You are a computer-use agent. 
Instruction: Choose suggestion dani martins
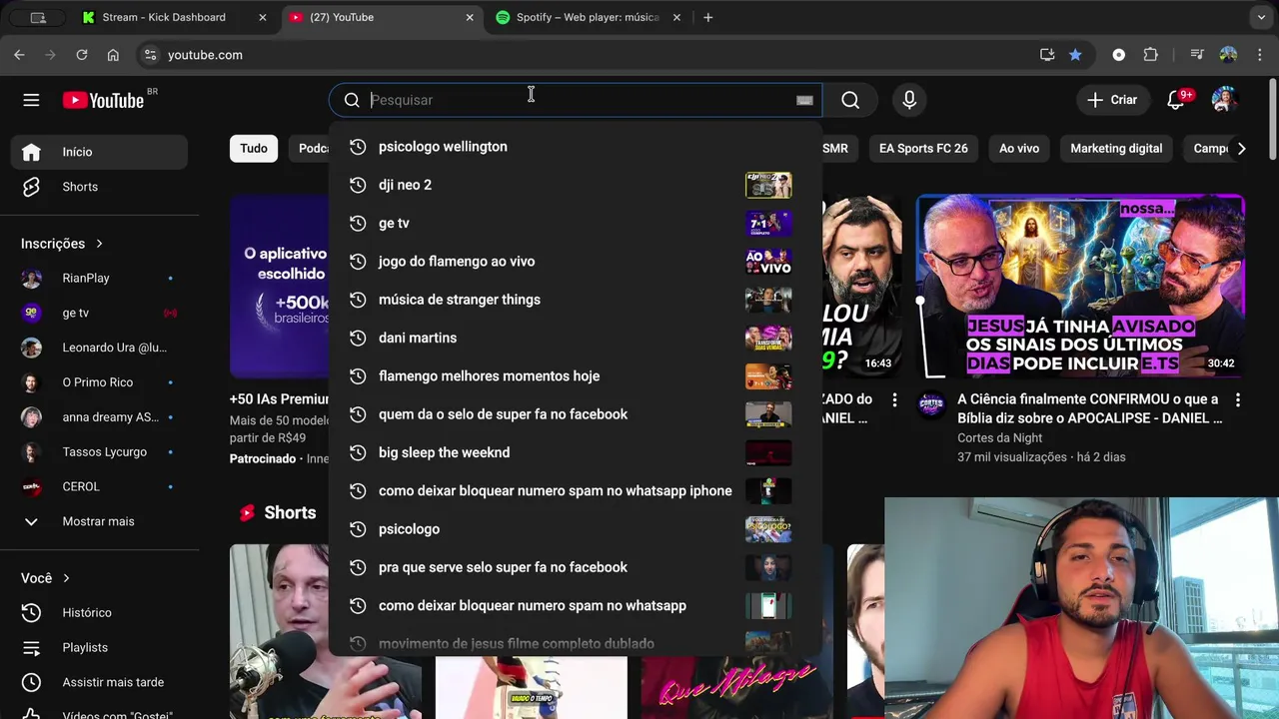pyautogui.click(x=575, y=338)
